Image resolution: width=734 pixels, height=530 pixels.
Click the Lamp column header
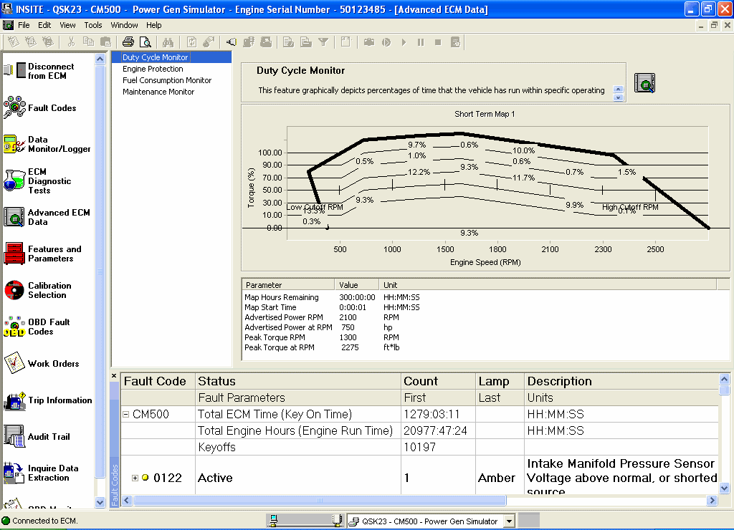tap(500, 381)
